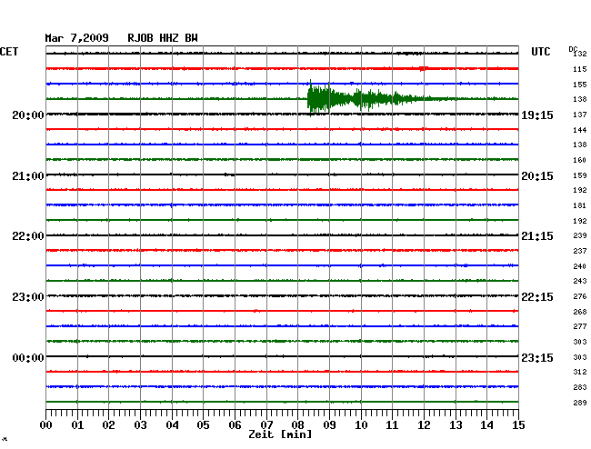Click the DC value "181"
Screen dimensions: 591x449
click(x=580, y=205)
